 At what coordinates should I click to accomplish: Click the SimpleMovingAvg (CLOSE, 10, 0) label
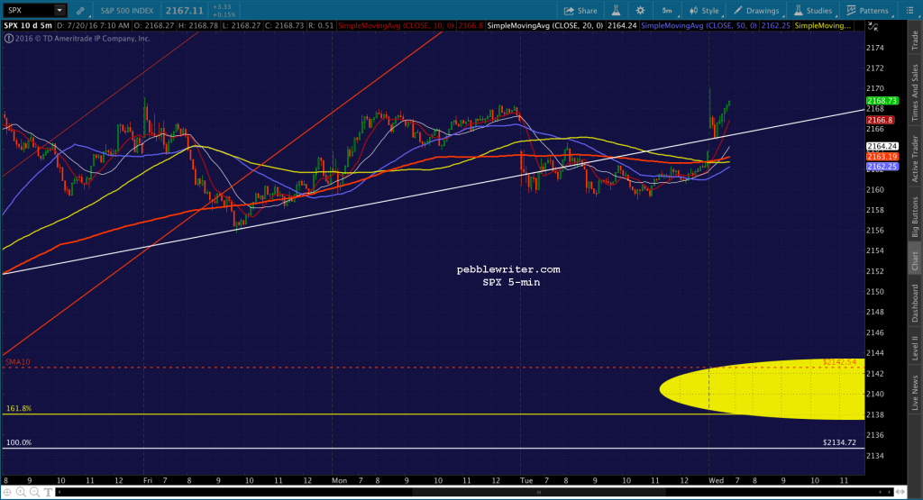tap(397, 26)
